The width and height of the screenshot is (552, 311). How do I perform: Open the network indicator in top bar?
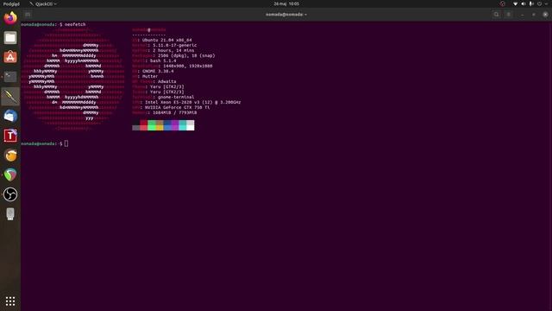click(516, 3)
